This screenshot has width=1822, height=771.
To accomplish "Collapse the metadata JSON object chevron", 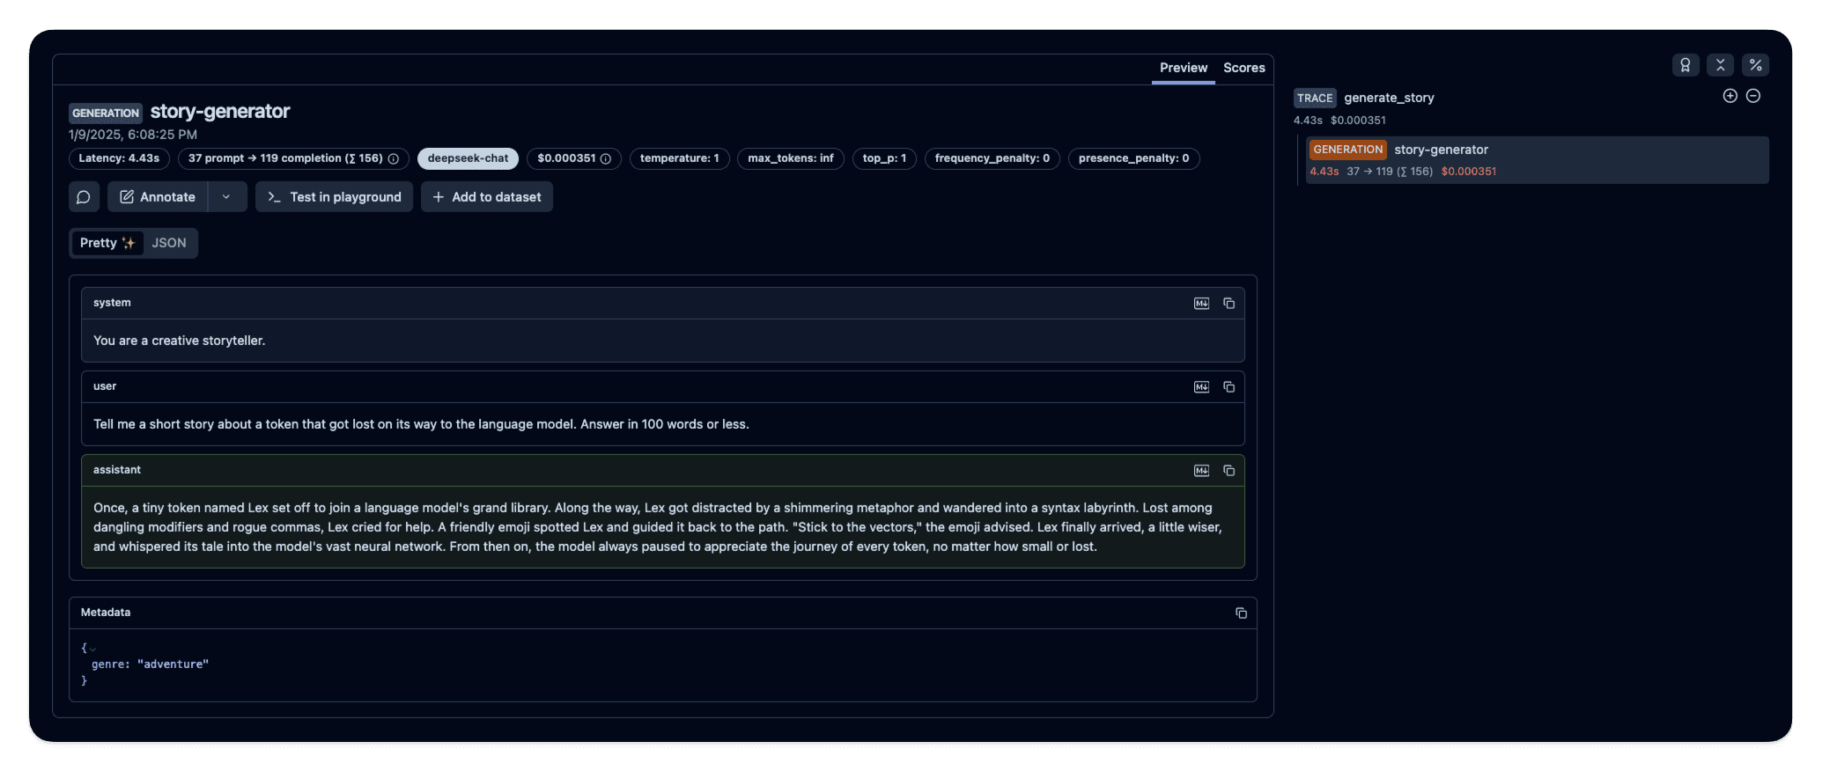I will pyautogui.click(x=93, y=650).
